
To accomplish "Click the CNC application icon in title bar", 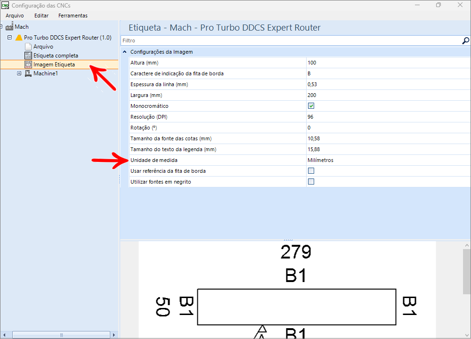I will [x=5, y=5].
